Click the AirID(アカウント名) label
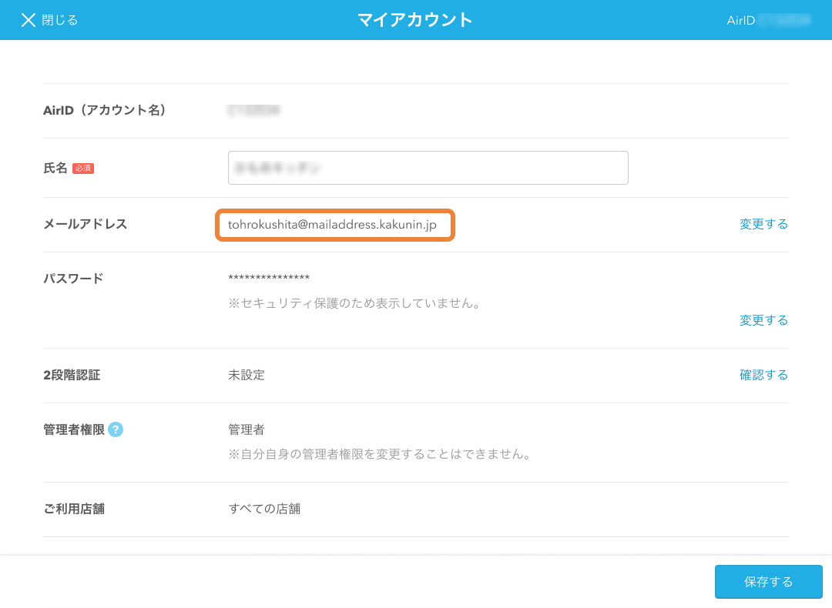The image size is (832, 608). pyautogui.click(x=105, y=111)
